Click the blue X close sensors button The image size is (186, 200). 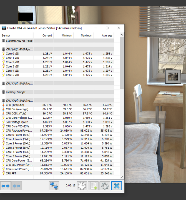[x=117, y=186]
